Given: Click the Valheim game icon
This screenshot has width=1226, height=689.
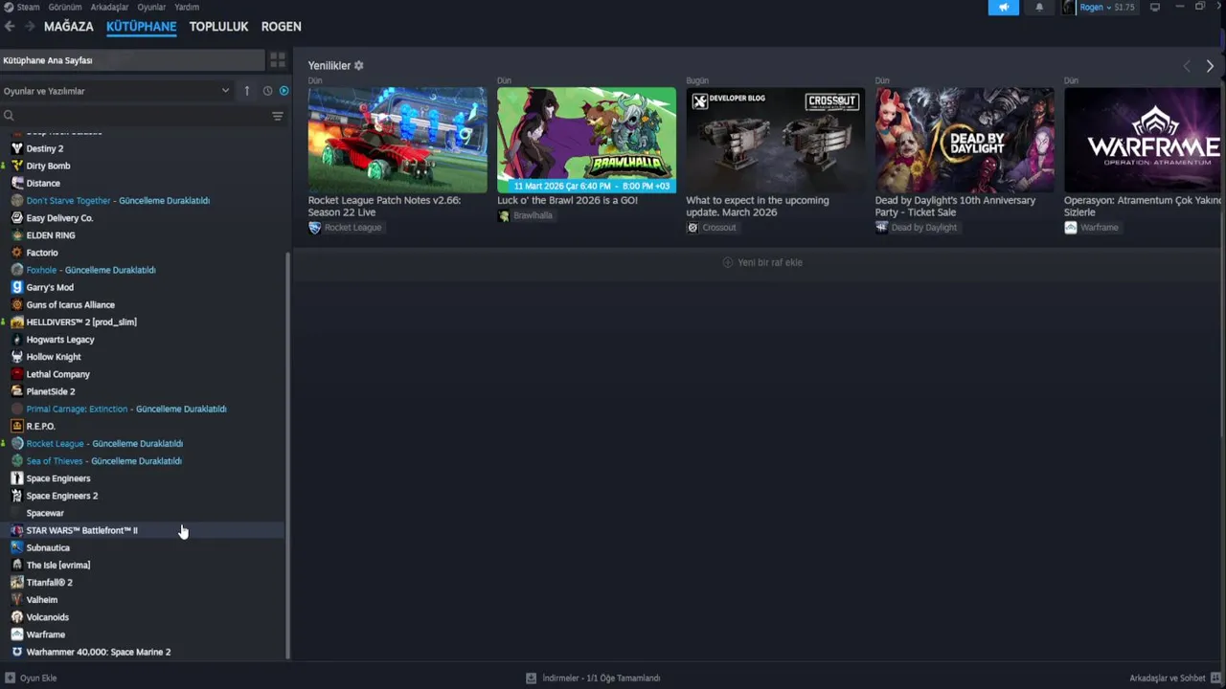Looking at the screenshot, I should point(17,600).
